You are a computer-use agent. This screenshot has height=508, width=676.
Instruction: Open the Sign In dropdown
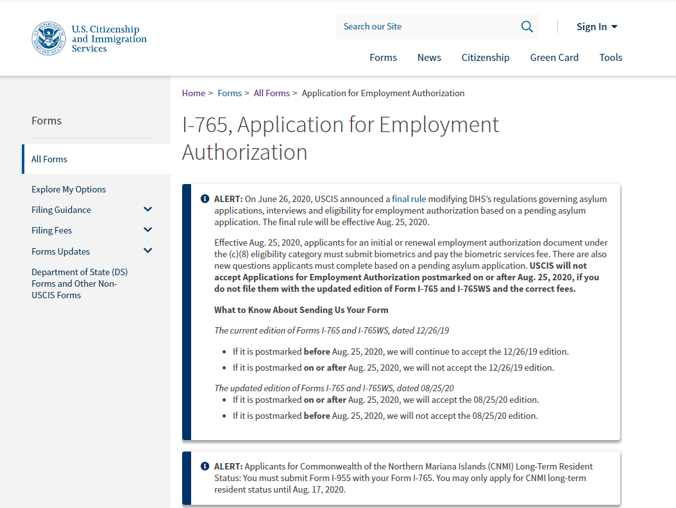596,27
